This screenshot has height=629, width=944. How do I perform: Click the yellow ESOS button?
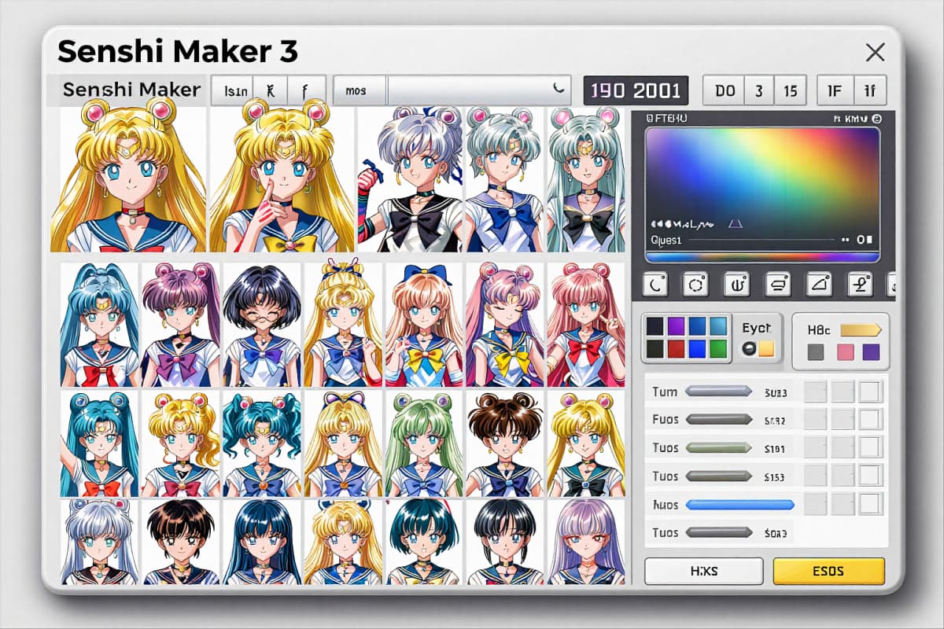[x=829, y=571]
